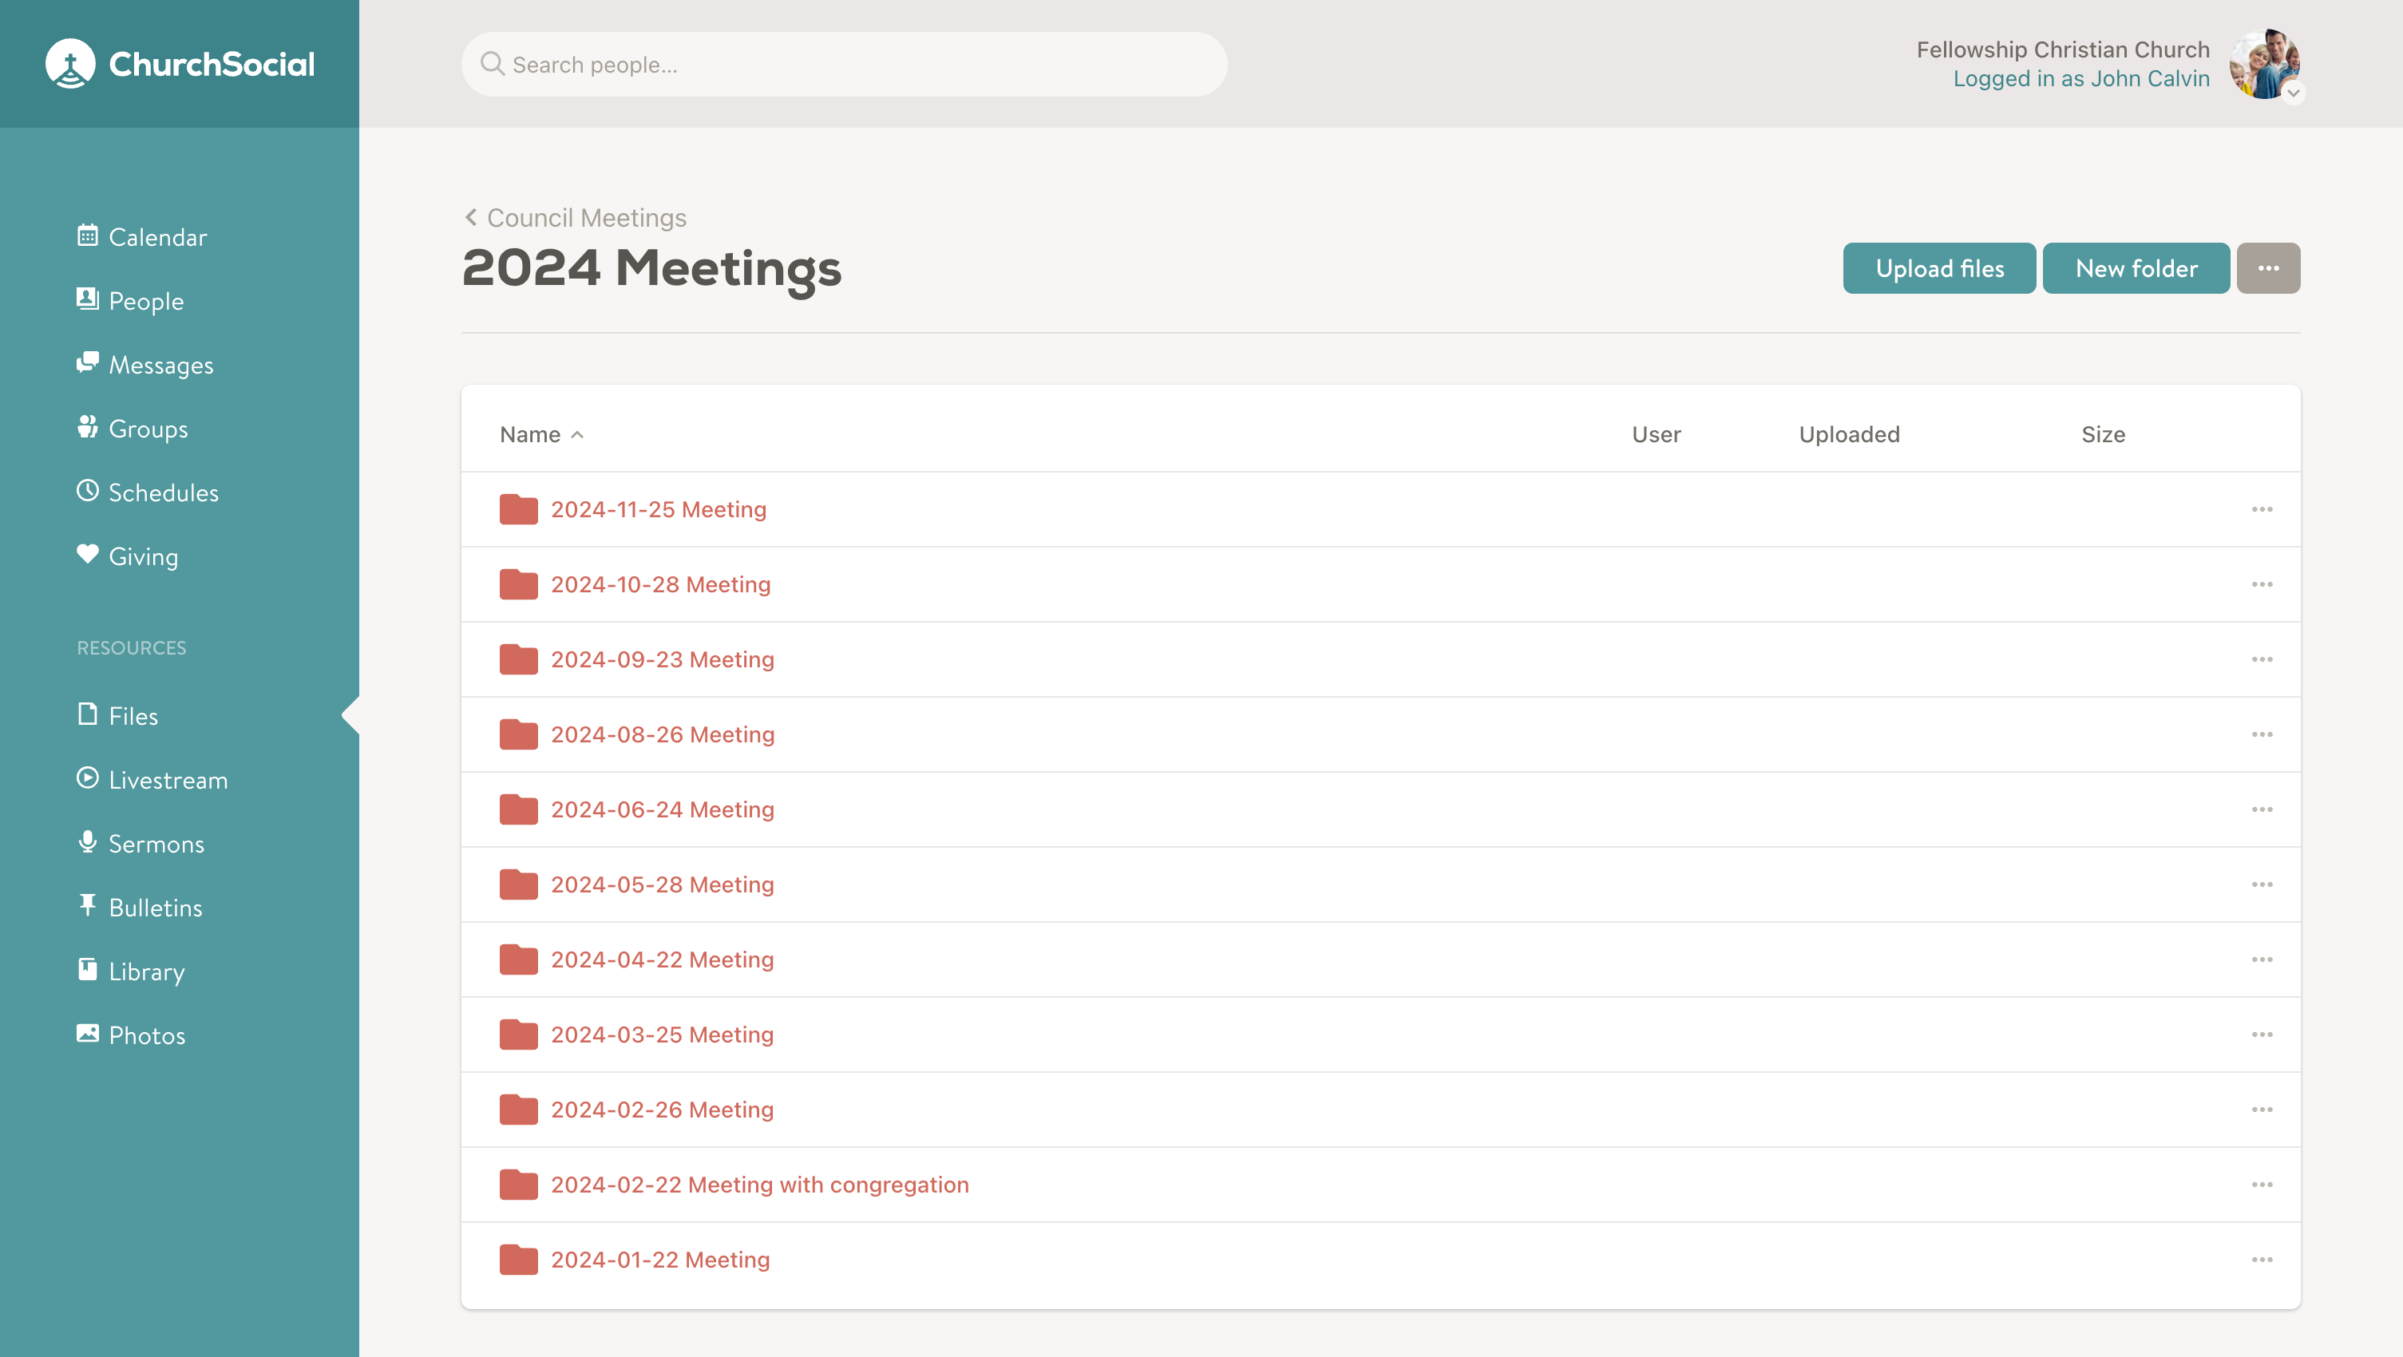Open the Sermons section

(x=156, y=844)
